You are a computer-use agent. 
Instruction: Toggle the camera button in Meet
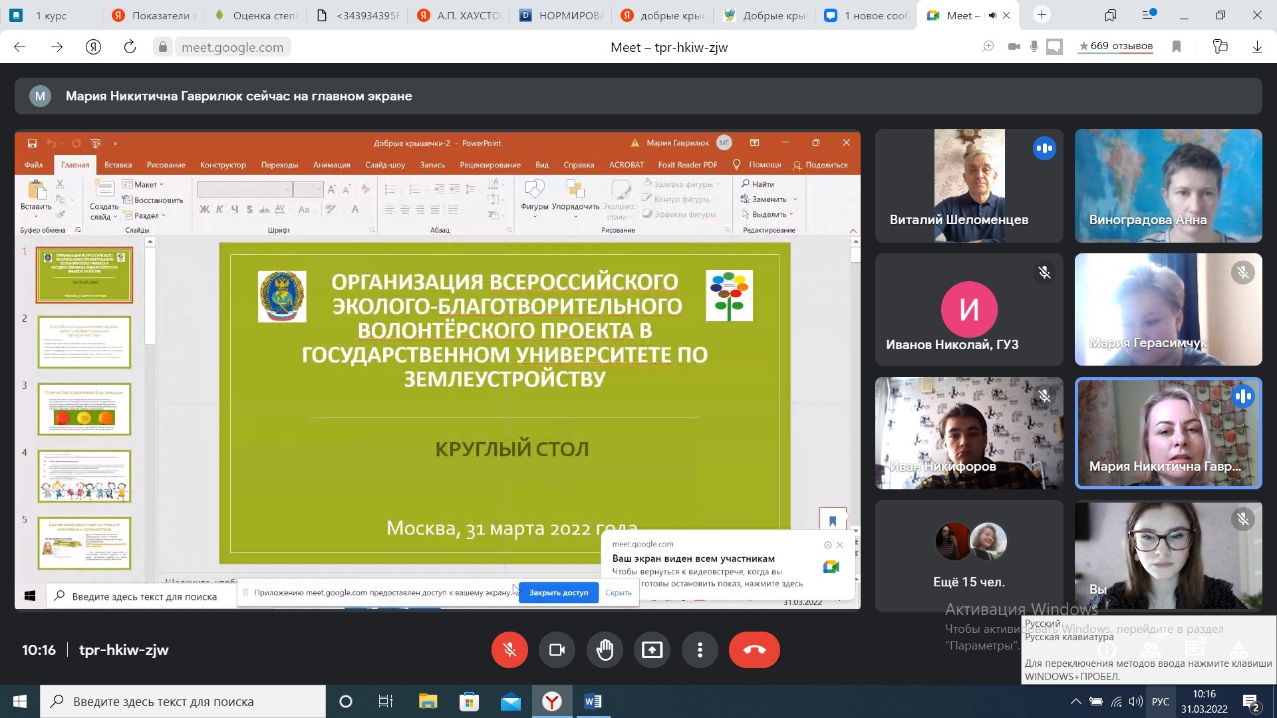557,650
